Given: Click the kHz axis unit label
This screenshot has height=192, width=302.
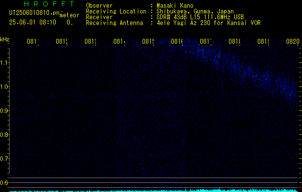Looking at the screenshot, I should coord(5,39).
